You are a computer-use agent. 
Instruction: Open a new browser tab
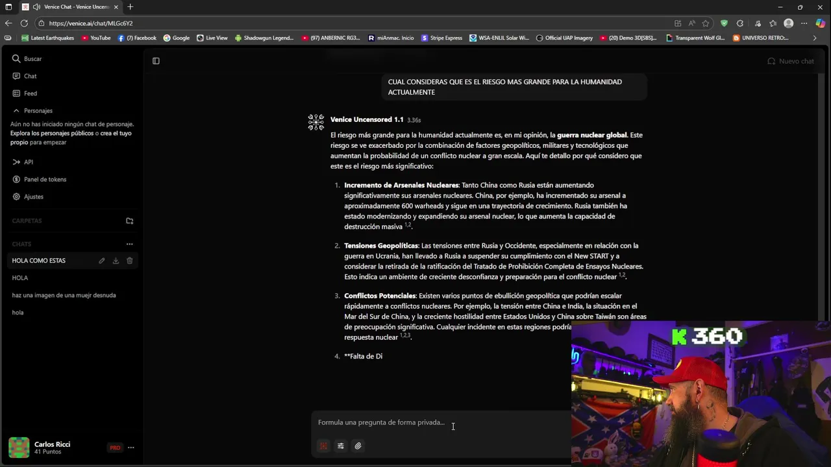pos(130,6)
